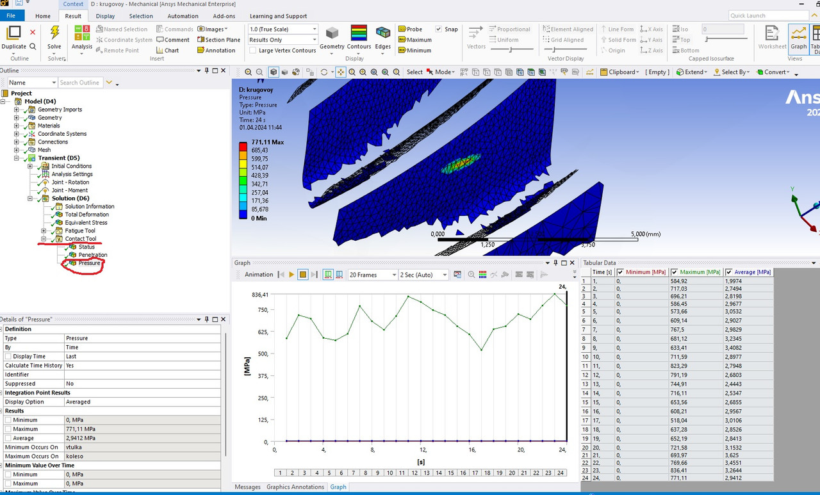Collapse the Transient (D5) tree node
This screenshot has height=495, width=820.
click(17, 158)
